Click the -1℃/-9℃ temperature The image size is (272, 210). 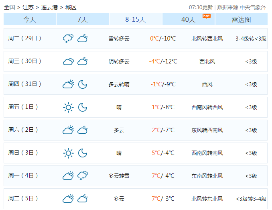coord(163,84)
